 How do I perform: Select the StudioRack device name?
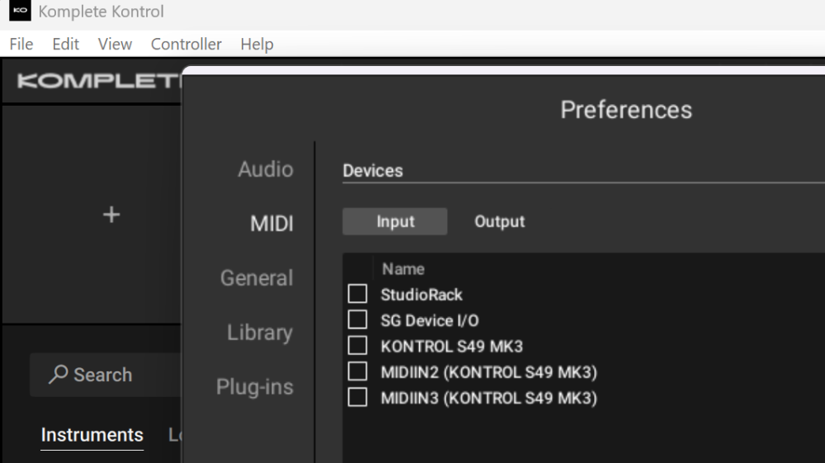422,295
